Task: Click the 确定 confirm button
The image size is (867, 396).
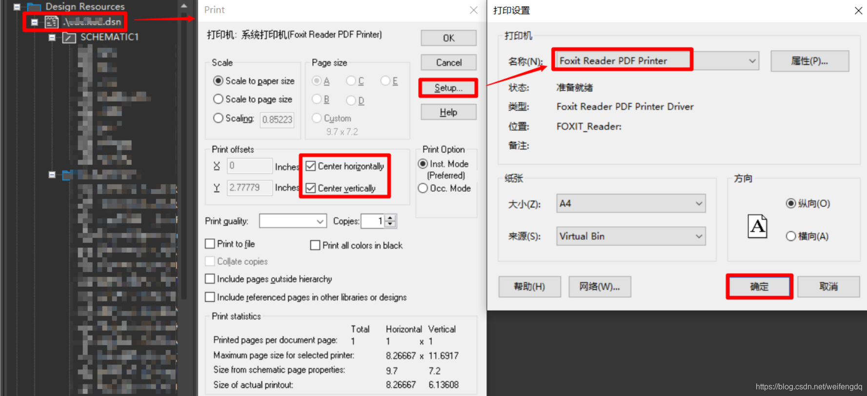Action: [759, 287]
